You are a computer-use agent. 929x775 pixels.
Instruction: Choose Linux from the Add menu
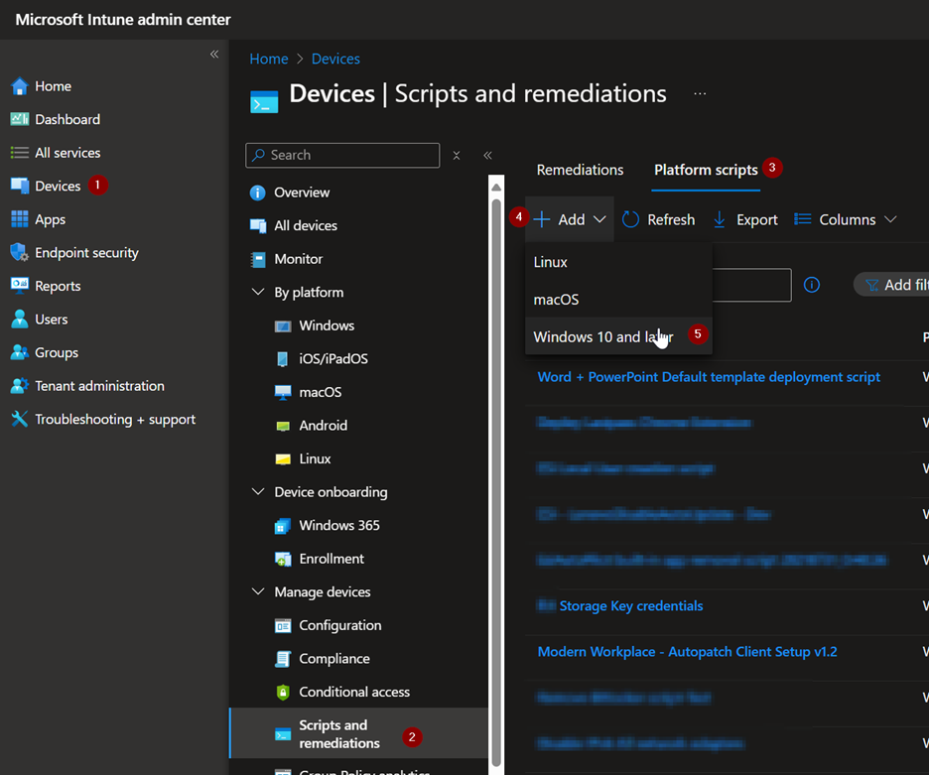[x=618, y=262]
